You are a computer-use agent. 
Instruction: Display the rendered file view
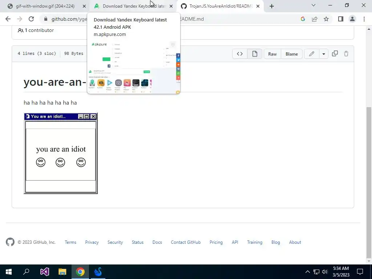point(255,54)
